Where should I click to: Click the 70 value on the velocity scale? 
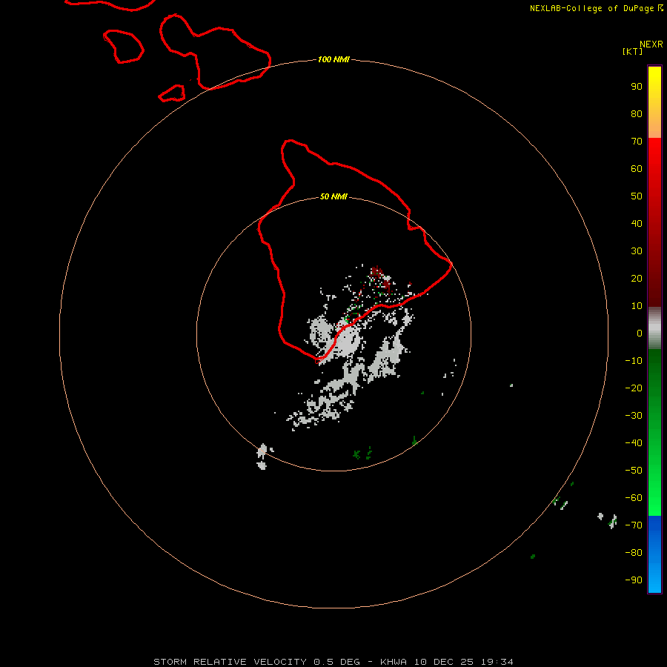pyautogui.click(x=637, y=142)
